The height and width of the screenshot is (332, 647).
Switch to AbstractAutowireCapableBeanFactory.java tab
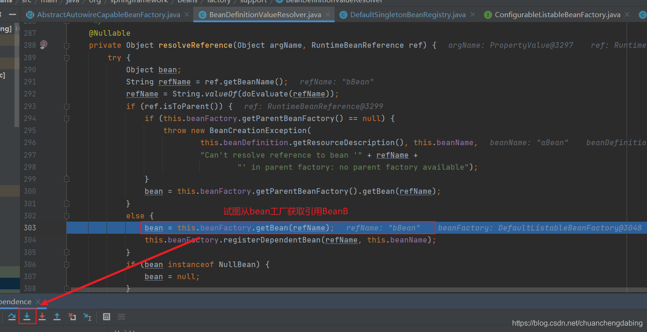coord(108,15)
